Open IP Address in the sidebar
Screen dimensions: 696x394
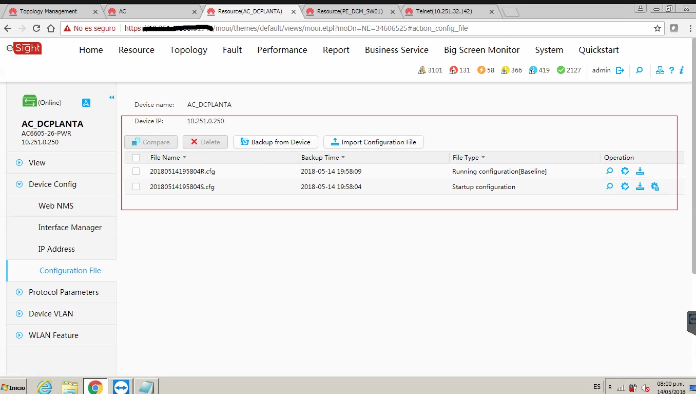56,249
